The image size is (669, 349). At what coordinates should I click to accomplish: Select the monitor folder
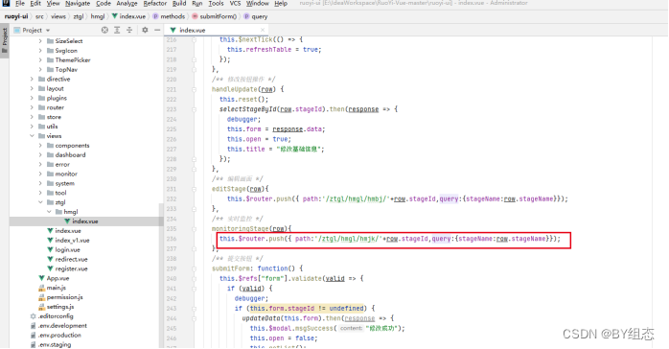click(62, 174)
